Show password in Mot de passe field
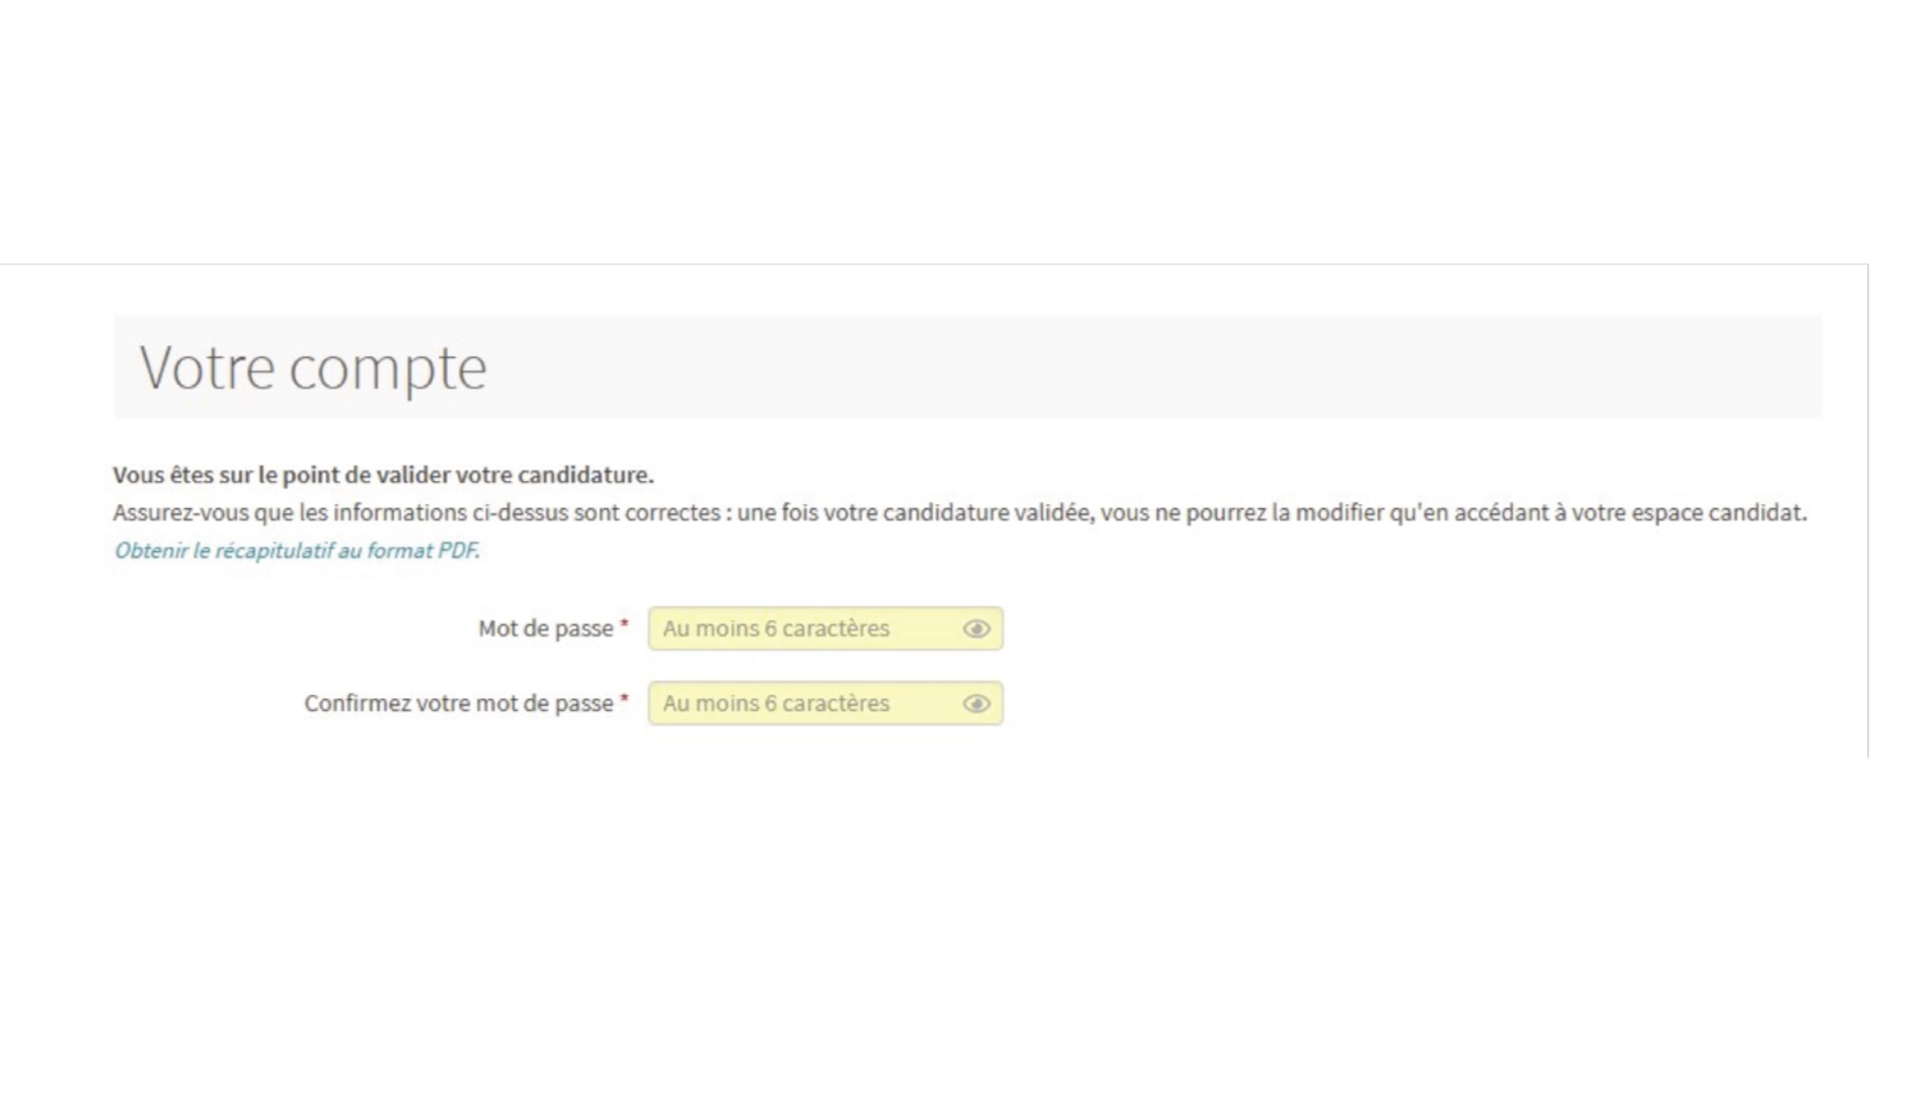1930x1109 pixels. click(x=976, y=629)
